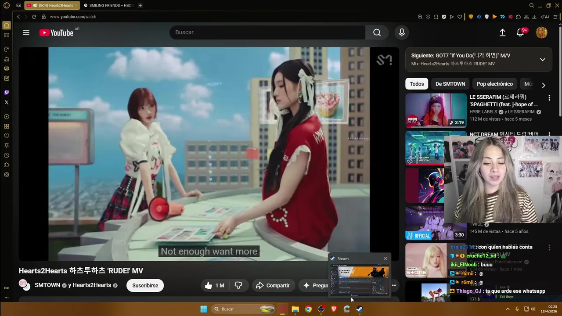This screenshot has height=316, width=562.
Task: Switch to the SMILING FRIENDS HBO tab
Action: (x=108, y=5)
